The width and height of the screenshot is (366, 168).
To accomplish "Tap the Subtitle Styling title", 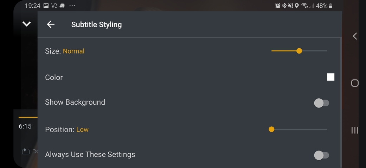I will [x=96, y=24].
